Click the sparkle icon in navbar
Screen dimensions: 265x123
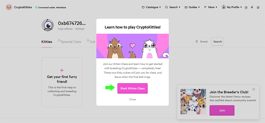pyautogui.click(x=252, y=7)
